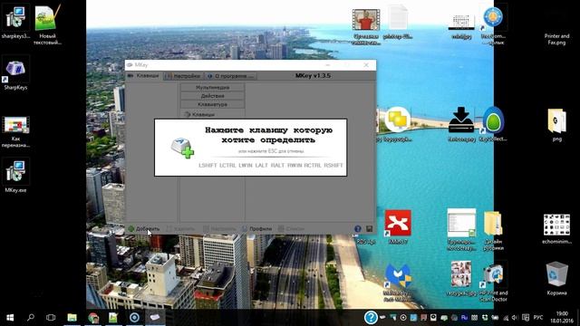The image size is (580, 326).
Task: Switch to the Клавиши tab in MKey
Action: coord(143,76)
